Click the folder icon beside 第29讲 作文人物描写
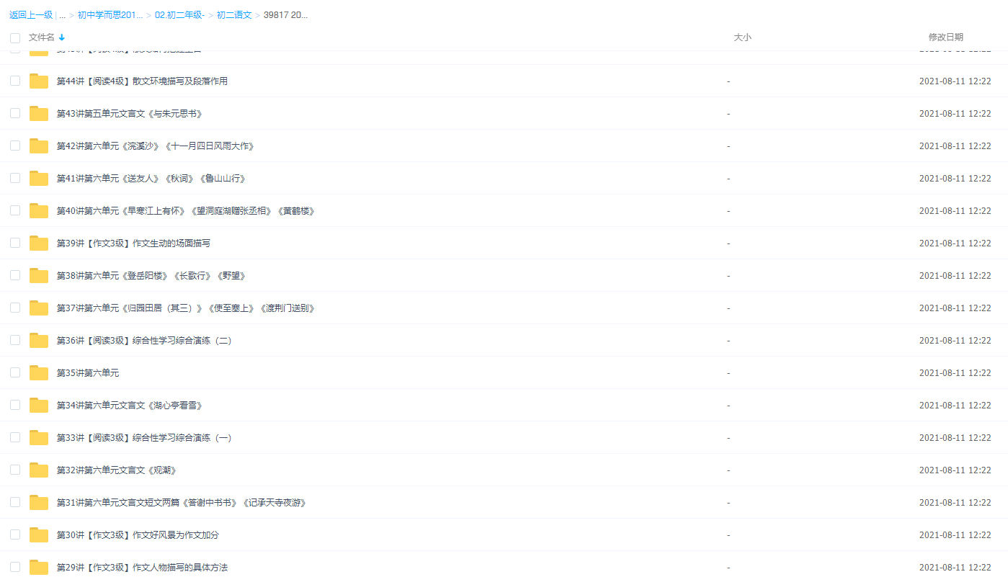The width and height of the screenshot is (1008, 577). click(38, 567)
